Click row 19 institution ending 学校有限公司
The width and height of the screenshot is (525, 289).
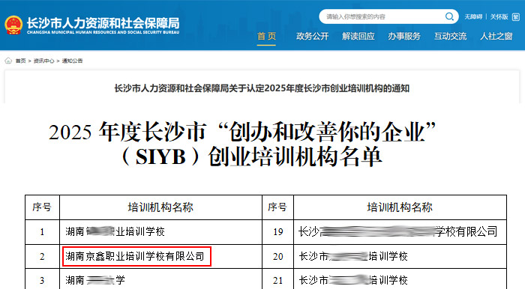(397, 231)
